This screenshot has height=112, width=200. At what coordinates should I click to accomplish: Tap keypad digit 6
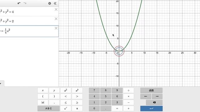click(x=117, y=96)
